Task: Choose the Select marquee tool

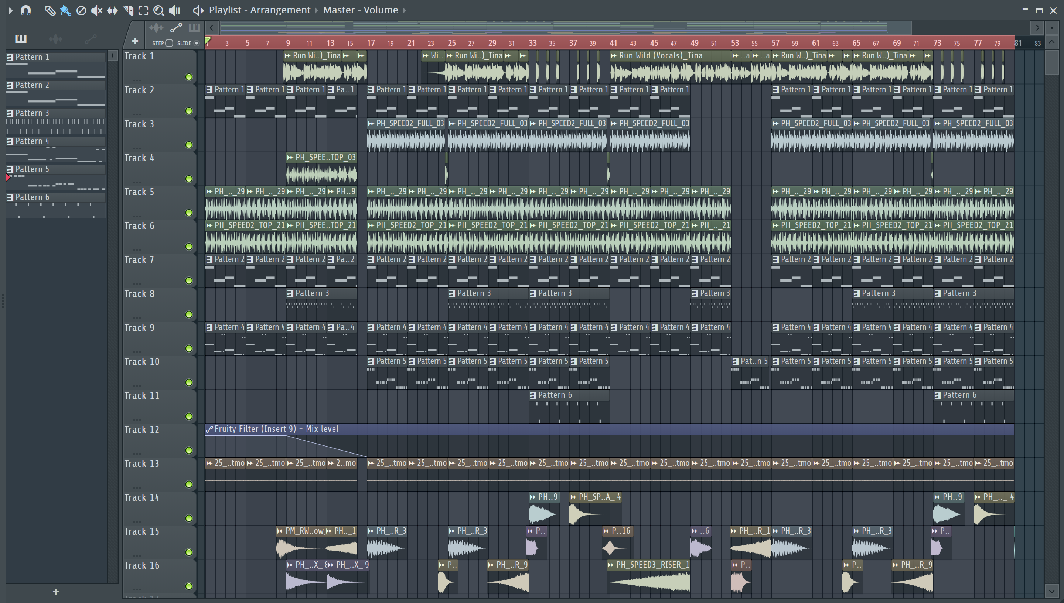Action: tap(143, 10)
